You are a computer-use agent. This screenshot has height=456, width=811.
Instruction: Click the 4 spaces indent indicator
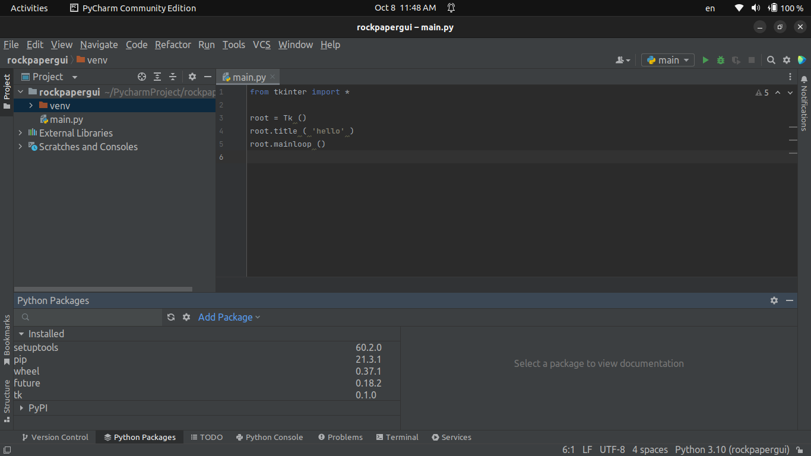click(x=650, y=449)
